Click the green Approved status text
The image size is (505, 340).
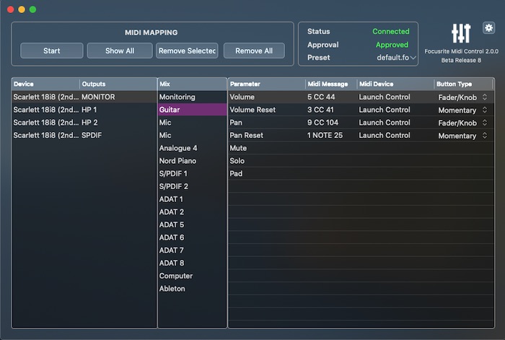coord(392,45)
